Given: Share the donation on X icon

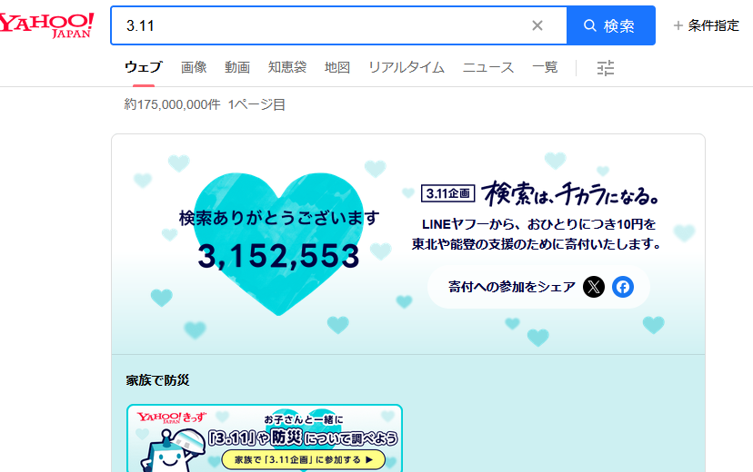Looking at the screenshot, I should tap(594, 287).
